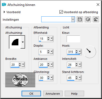Decrease Ambiance with the down arrow

click(x=48, y=66)
